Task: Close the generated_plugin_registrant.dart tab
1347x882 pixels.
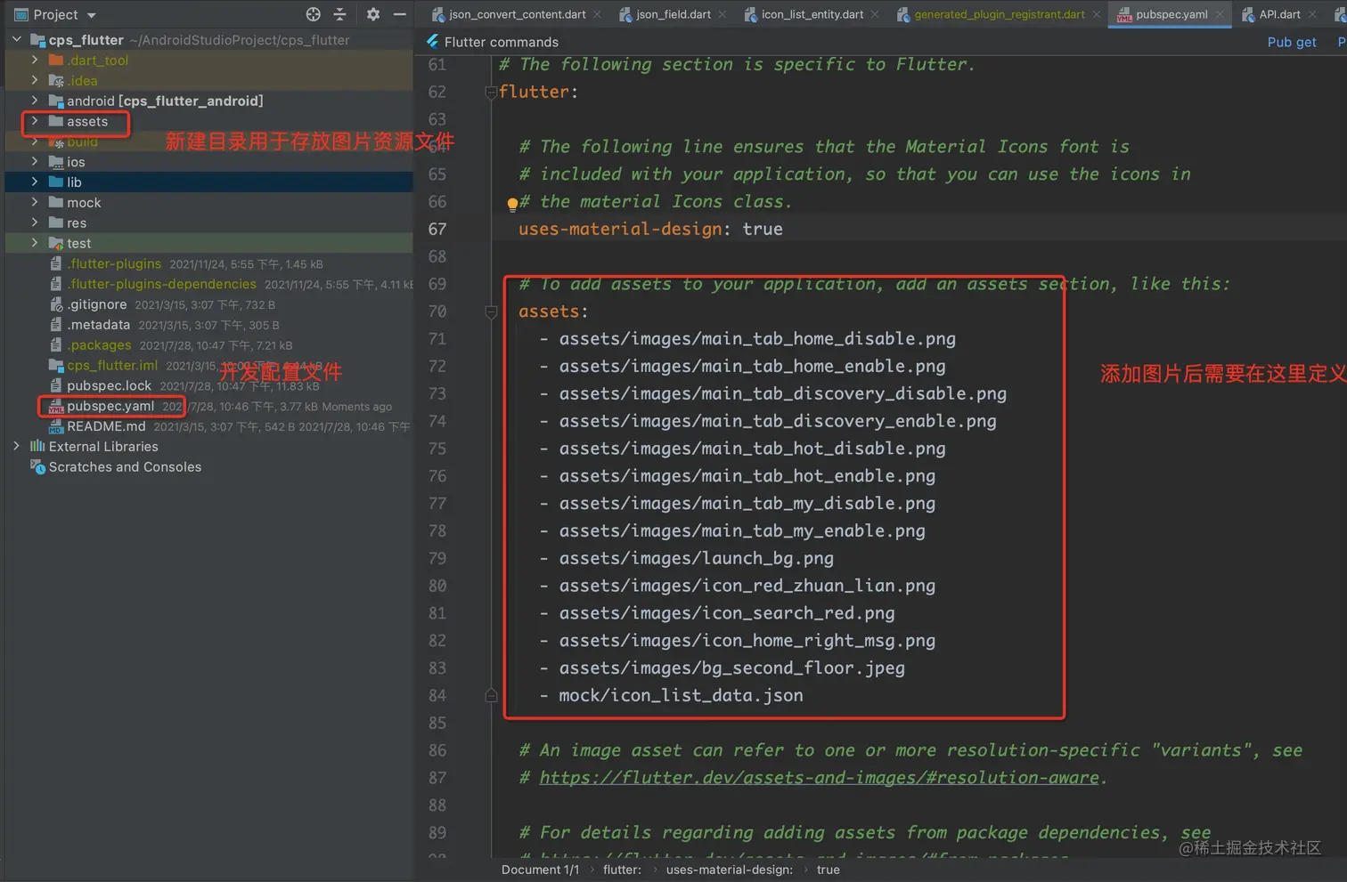Action: 1096,14
